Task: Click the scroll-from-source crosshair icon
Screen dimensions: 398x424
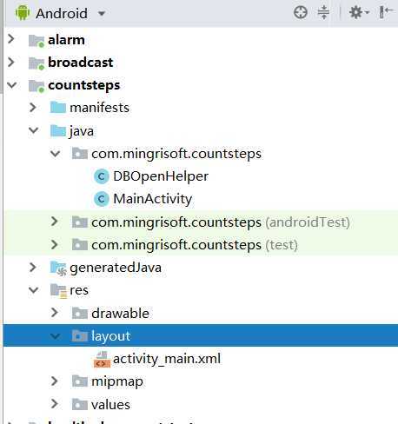Action: [x=301, y=13]
